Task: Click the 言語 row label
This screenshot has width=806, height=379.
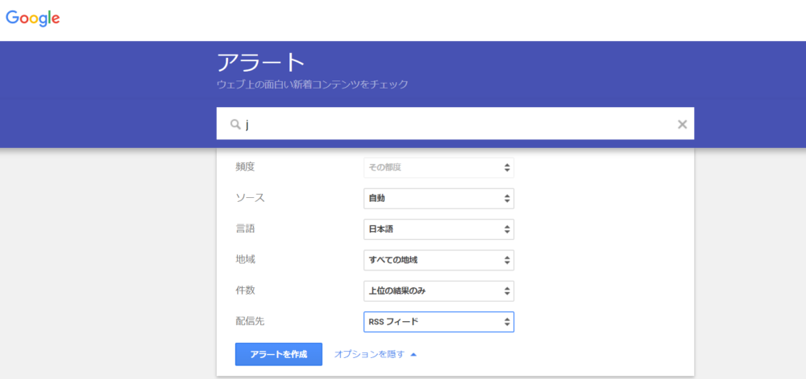Action: coord(245,229)
